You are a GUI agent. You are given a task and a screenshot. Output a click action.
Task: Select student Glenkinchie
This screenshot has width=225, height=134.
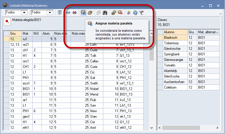[x=175, y=49]
